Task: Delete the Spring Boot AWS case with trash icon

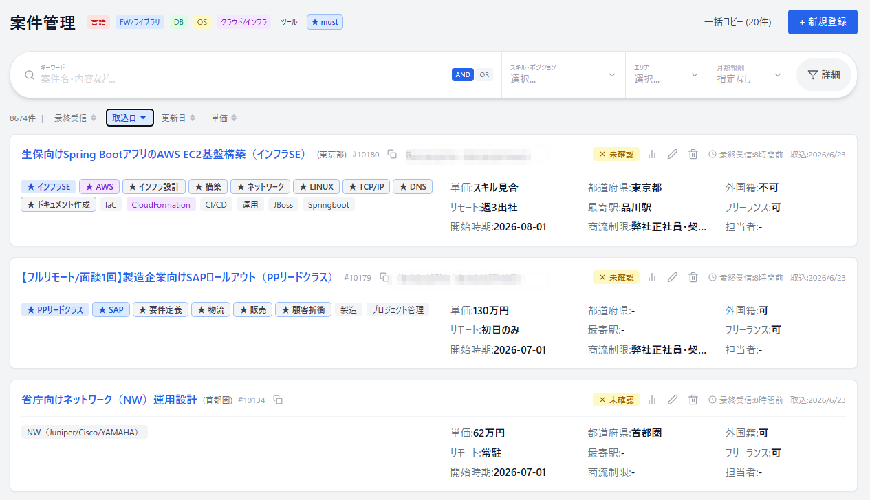Action: tap(693, 154)
